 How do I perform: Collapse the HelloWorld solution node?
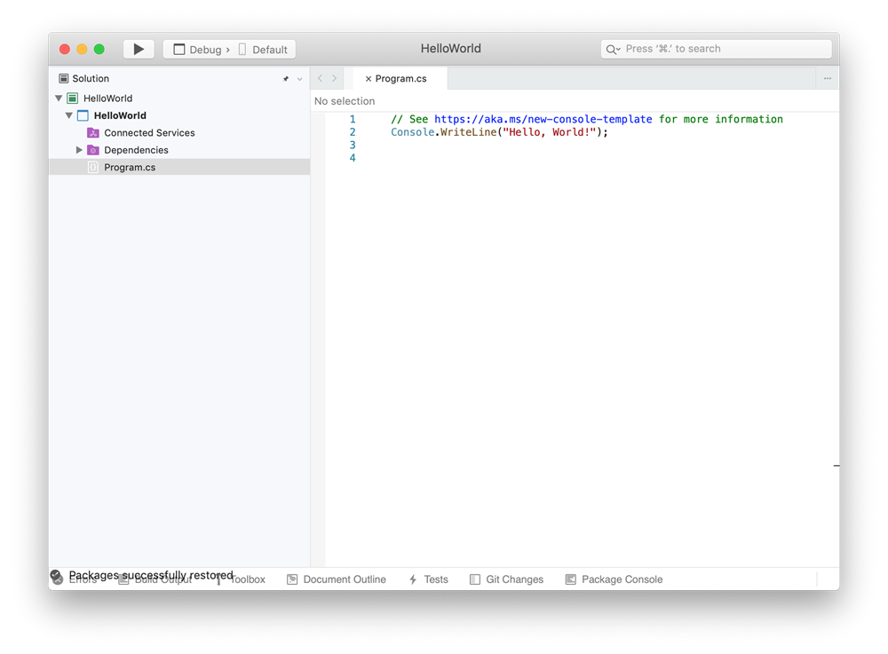[x=58, y=98]
